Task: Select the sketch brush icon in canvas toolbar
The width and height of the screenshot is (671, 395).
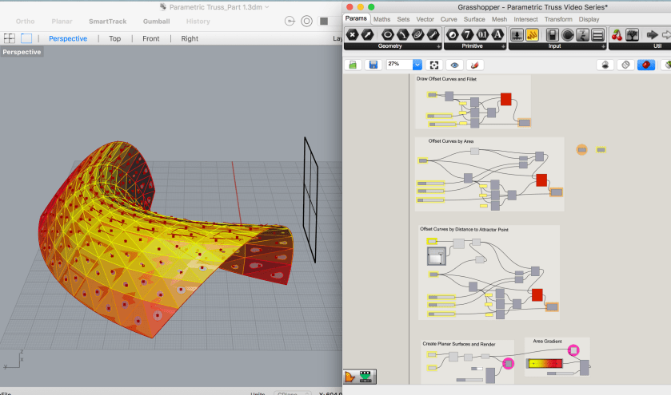Action: [x=475, y=65]
